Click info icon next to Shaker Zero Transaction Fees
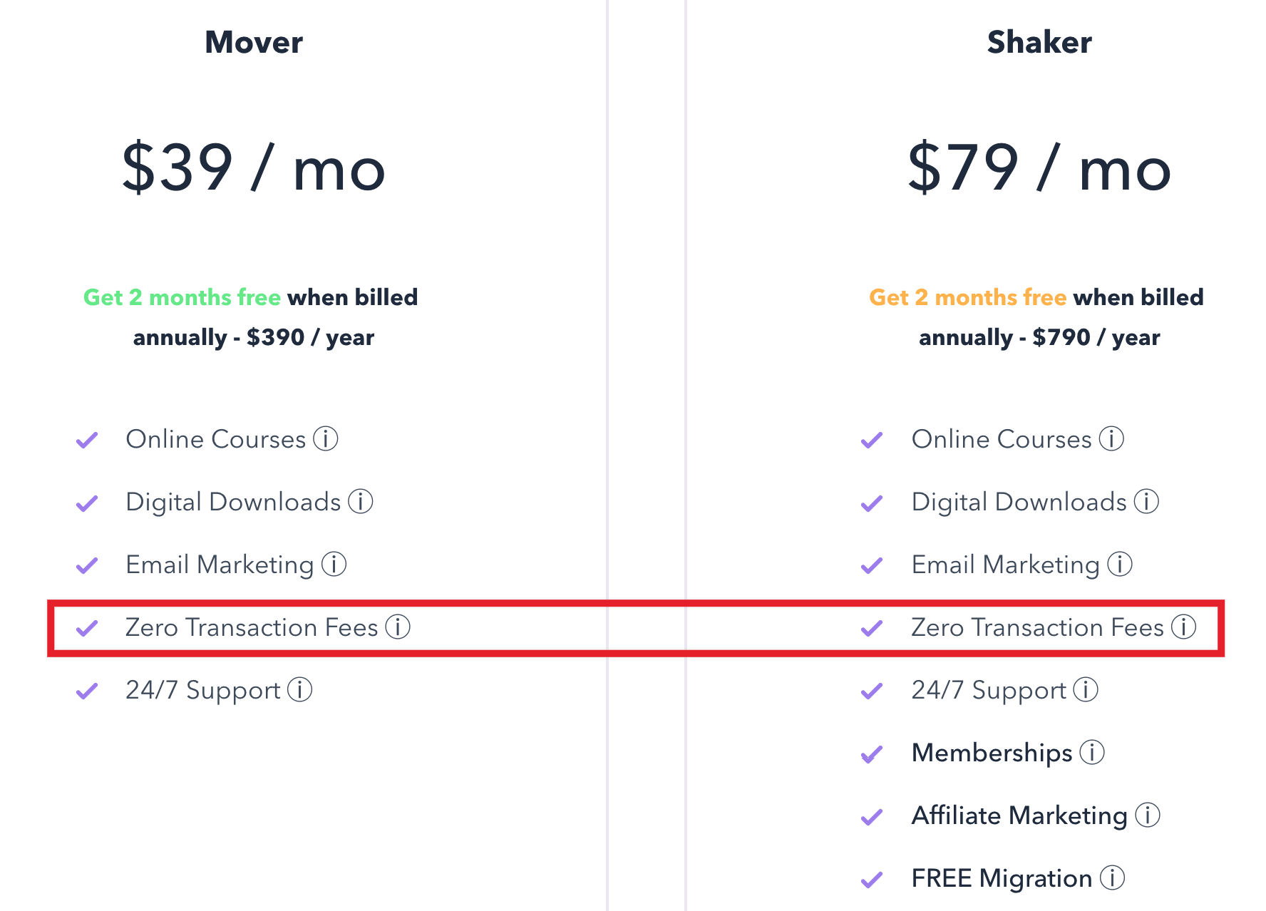 point(1184,627)
